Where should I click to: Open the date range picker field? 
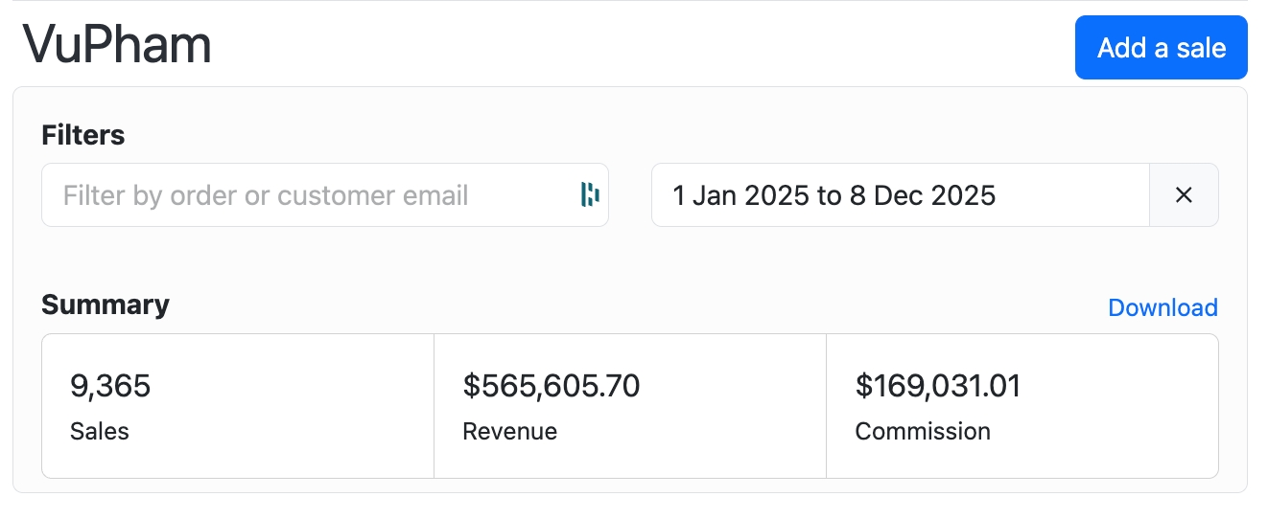[900, 195]
